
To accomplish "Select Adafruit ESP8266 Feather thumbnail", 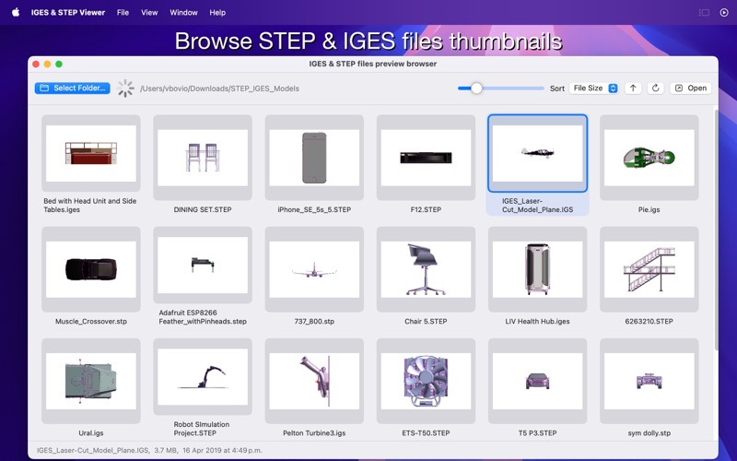I will (203, 266).
